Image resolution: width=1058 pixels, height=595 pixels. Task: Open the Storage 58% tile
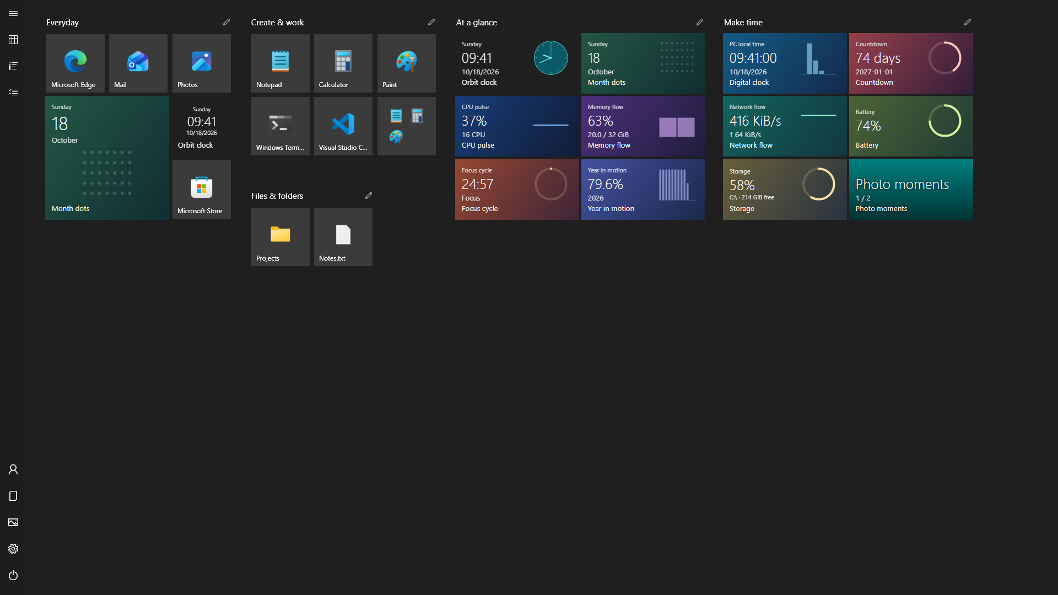pyautogui.click(x=785, y=190)
